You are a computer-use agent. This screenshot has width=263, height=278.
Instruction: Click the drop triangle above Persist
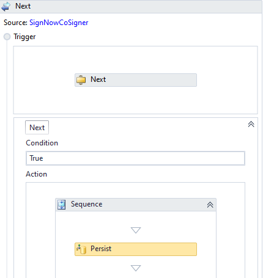click(x=136, y=230)
